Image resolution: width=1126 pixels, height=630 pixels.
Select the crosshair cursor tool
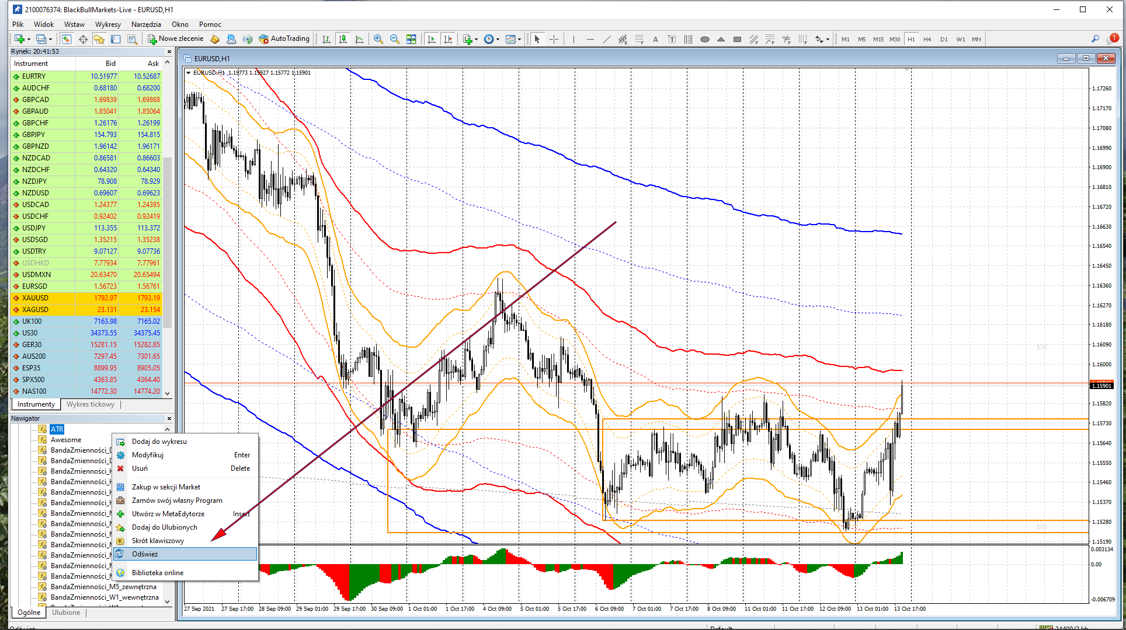(554, 39)
